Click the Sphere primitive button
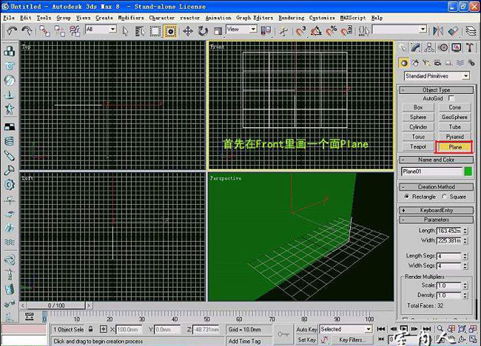 [x=418, y=117]
